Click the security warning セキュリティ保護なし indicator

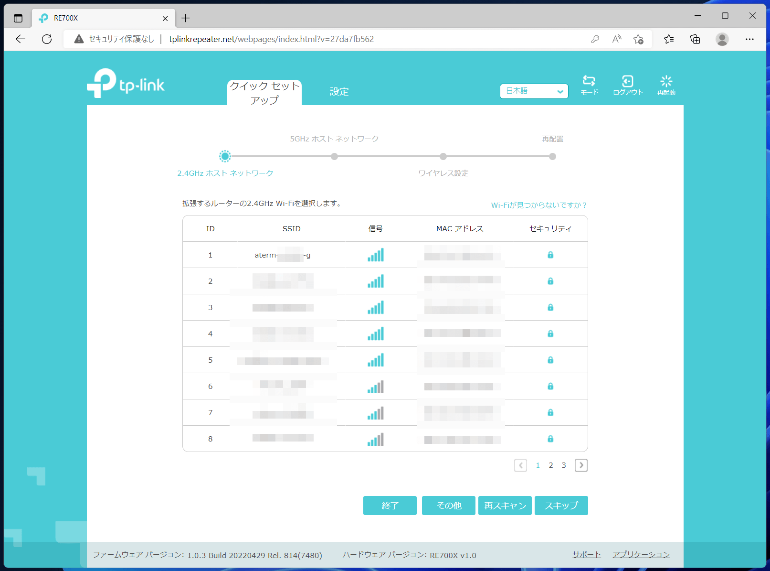pos(114,39)
